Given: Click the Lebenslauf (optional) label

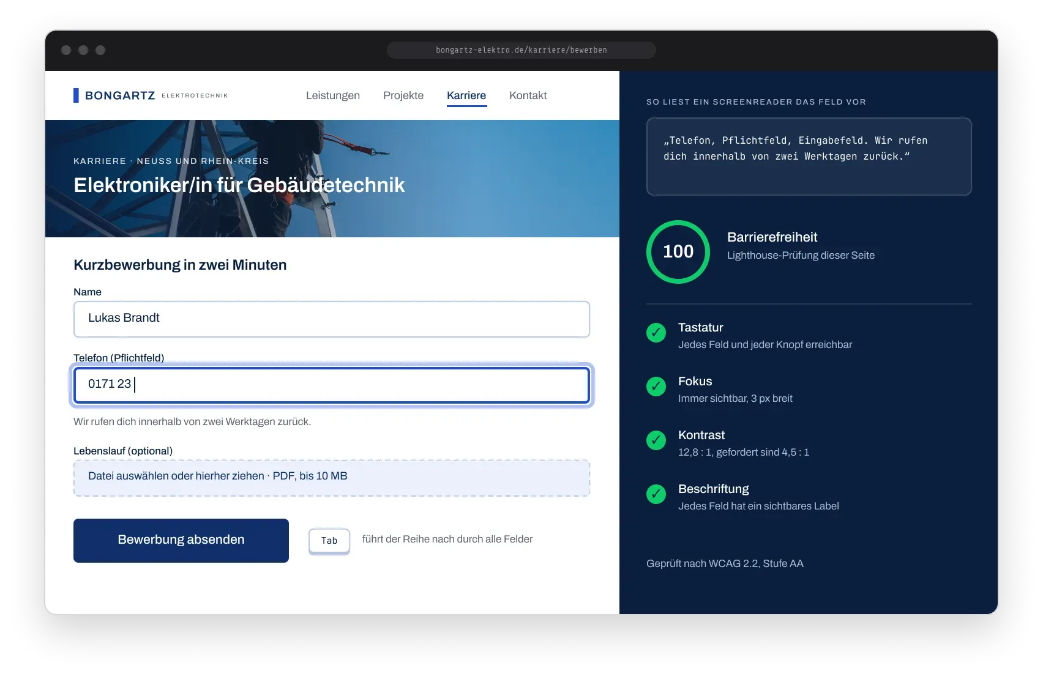Looking at the screenshot, I should (123, 451).
